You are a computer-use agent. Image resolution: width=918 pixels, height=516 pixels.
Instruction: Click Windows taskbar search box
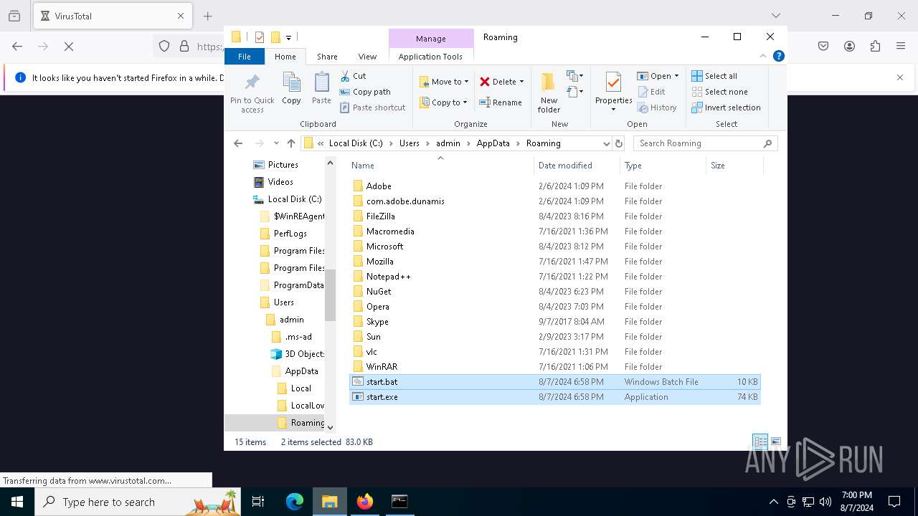(x=138, y=502)
